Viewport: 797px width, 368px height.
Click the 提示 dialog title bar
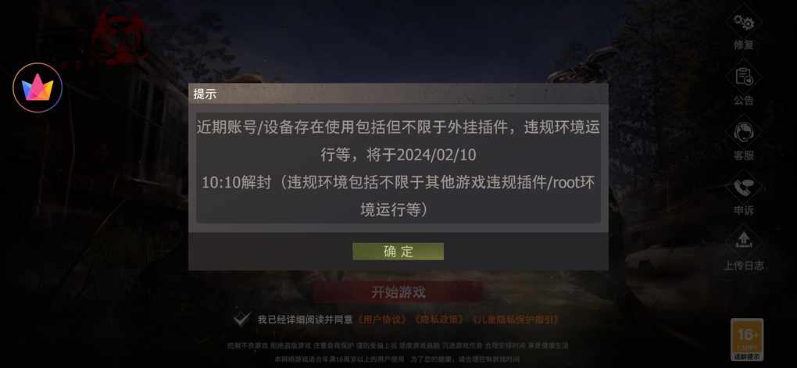click(x=398, y=94)
